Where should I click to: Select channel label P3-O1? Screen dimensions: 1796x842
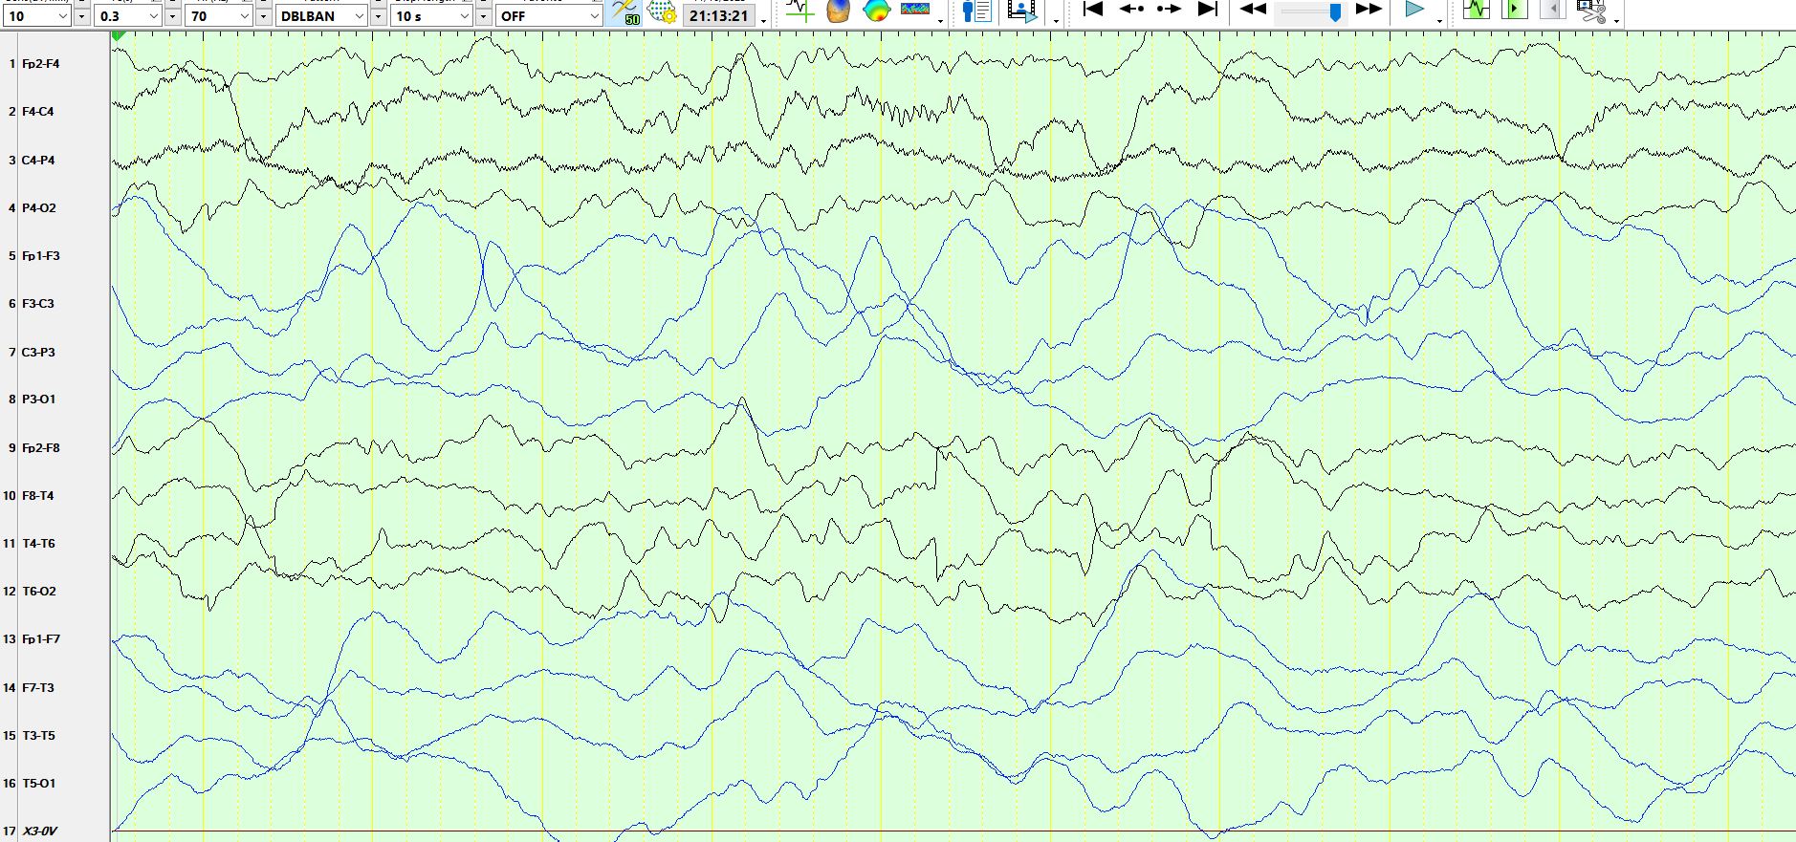39,399
